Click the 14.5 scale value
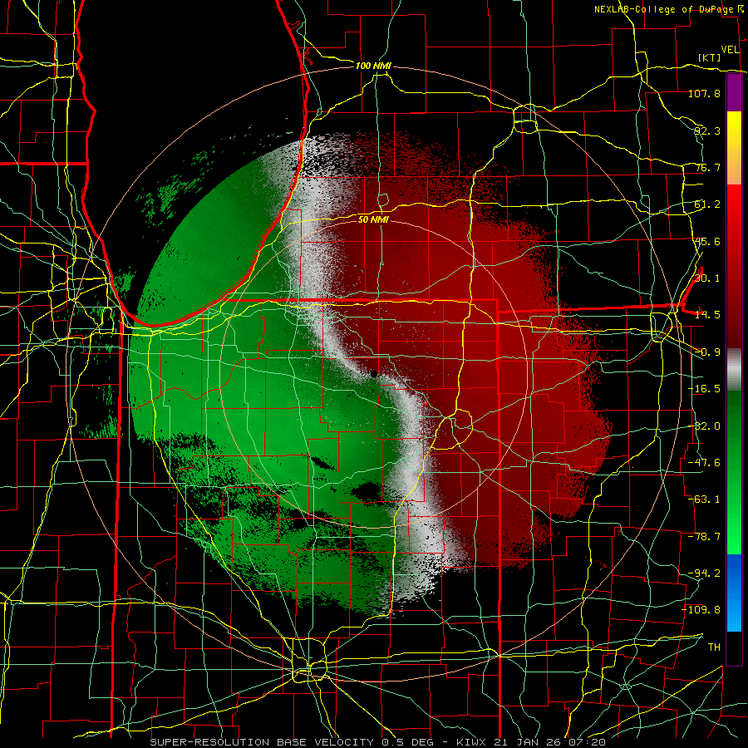Screen dimensions: 748x748 pyautogui.click(x=707, y=315)
